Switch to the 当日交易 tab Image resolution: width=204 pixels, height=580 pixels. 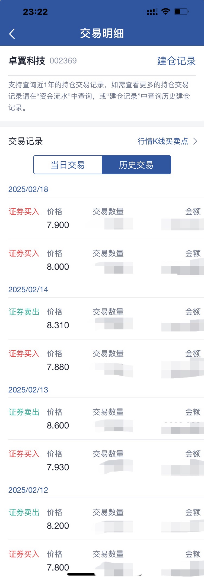click(68, 165)
